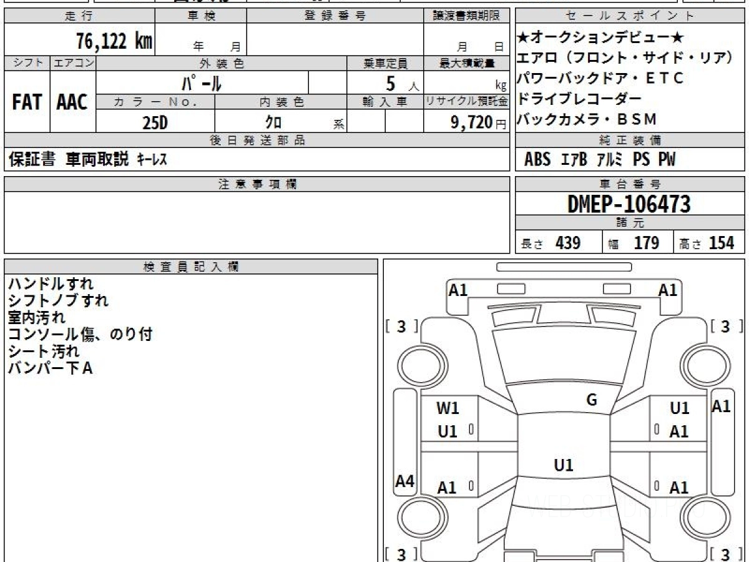Click the 外装色 header

222,63
